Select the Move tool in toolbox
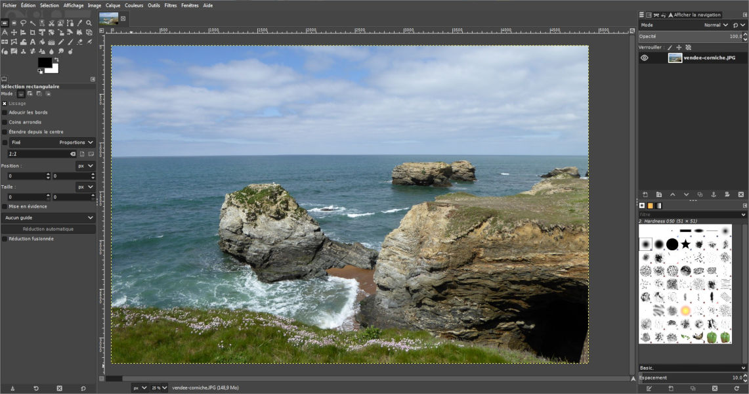Screen dimensions: 749x394 [14, 32]
